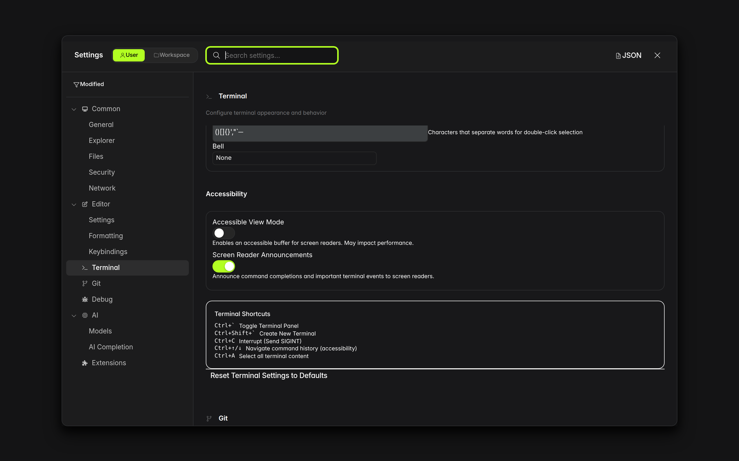Click the JSON file icon
Screen dimensions: 739x461
click(618, 56)
